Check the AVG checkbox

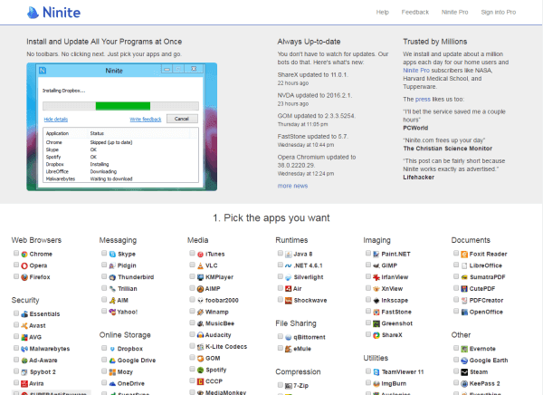click(16, 336)
